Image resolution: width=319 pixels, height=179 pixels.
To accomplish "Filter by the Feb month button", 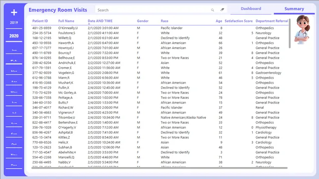I will click(x=14, y=61).
